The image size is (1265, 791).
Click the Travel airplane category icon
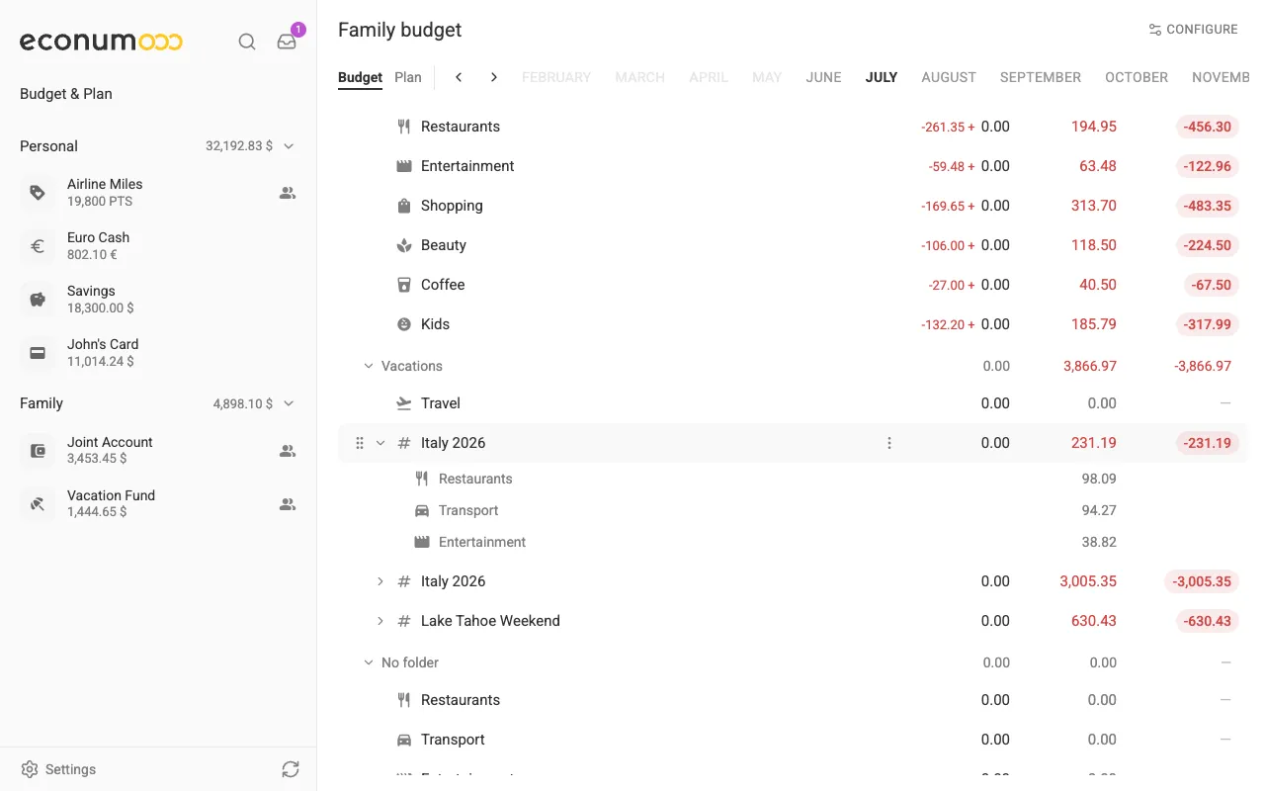click(x=403, y=403)
